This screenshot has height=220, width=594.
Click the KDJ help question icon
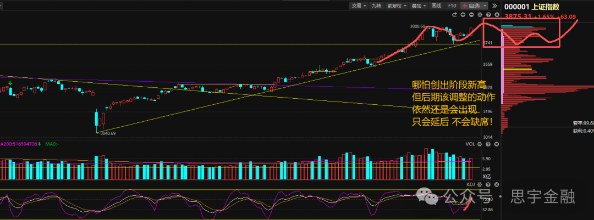[487, 184]
